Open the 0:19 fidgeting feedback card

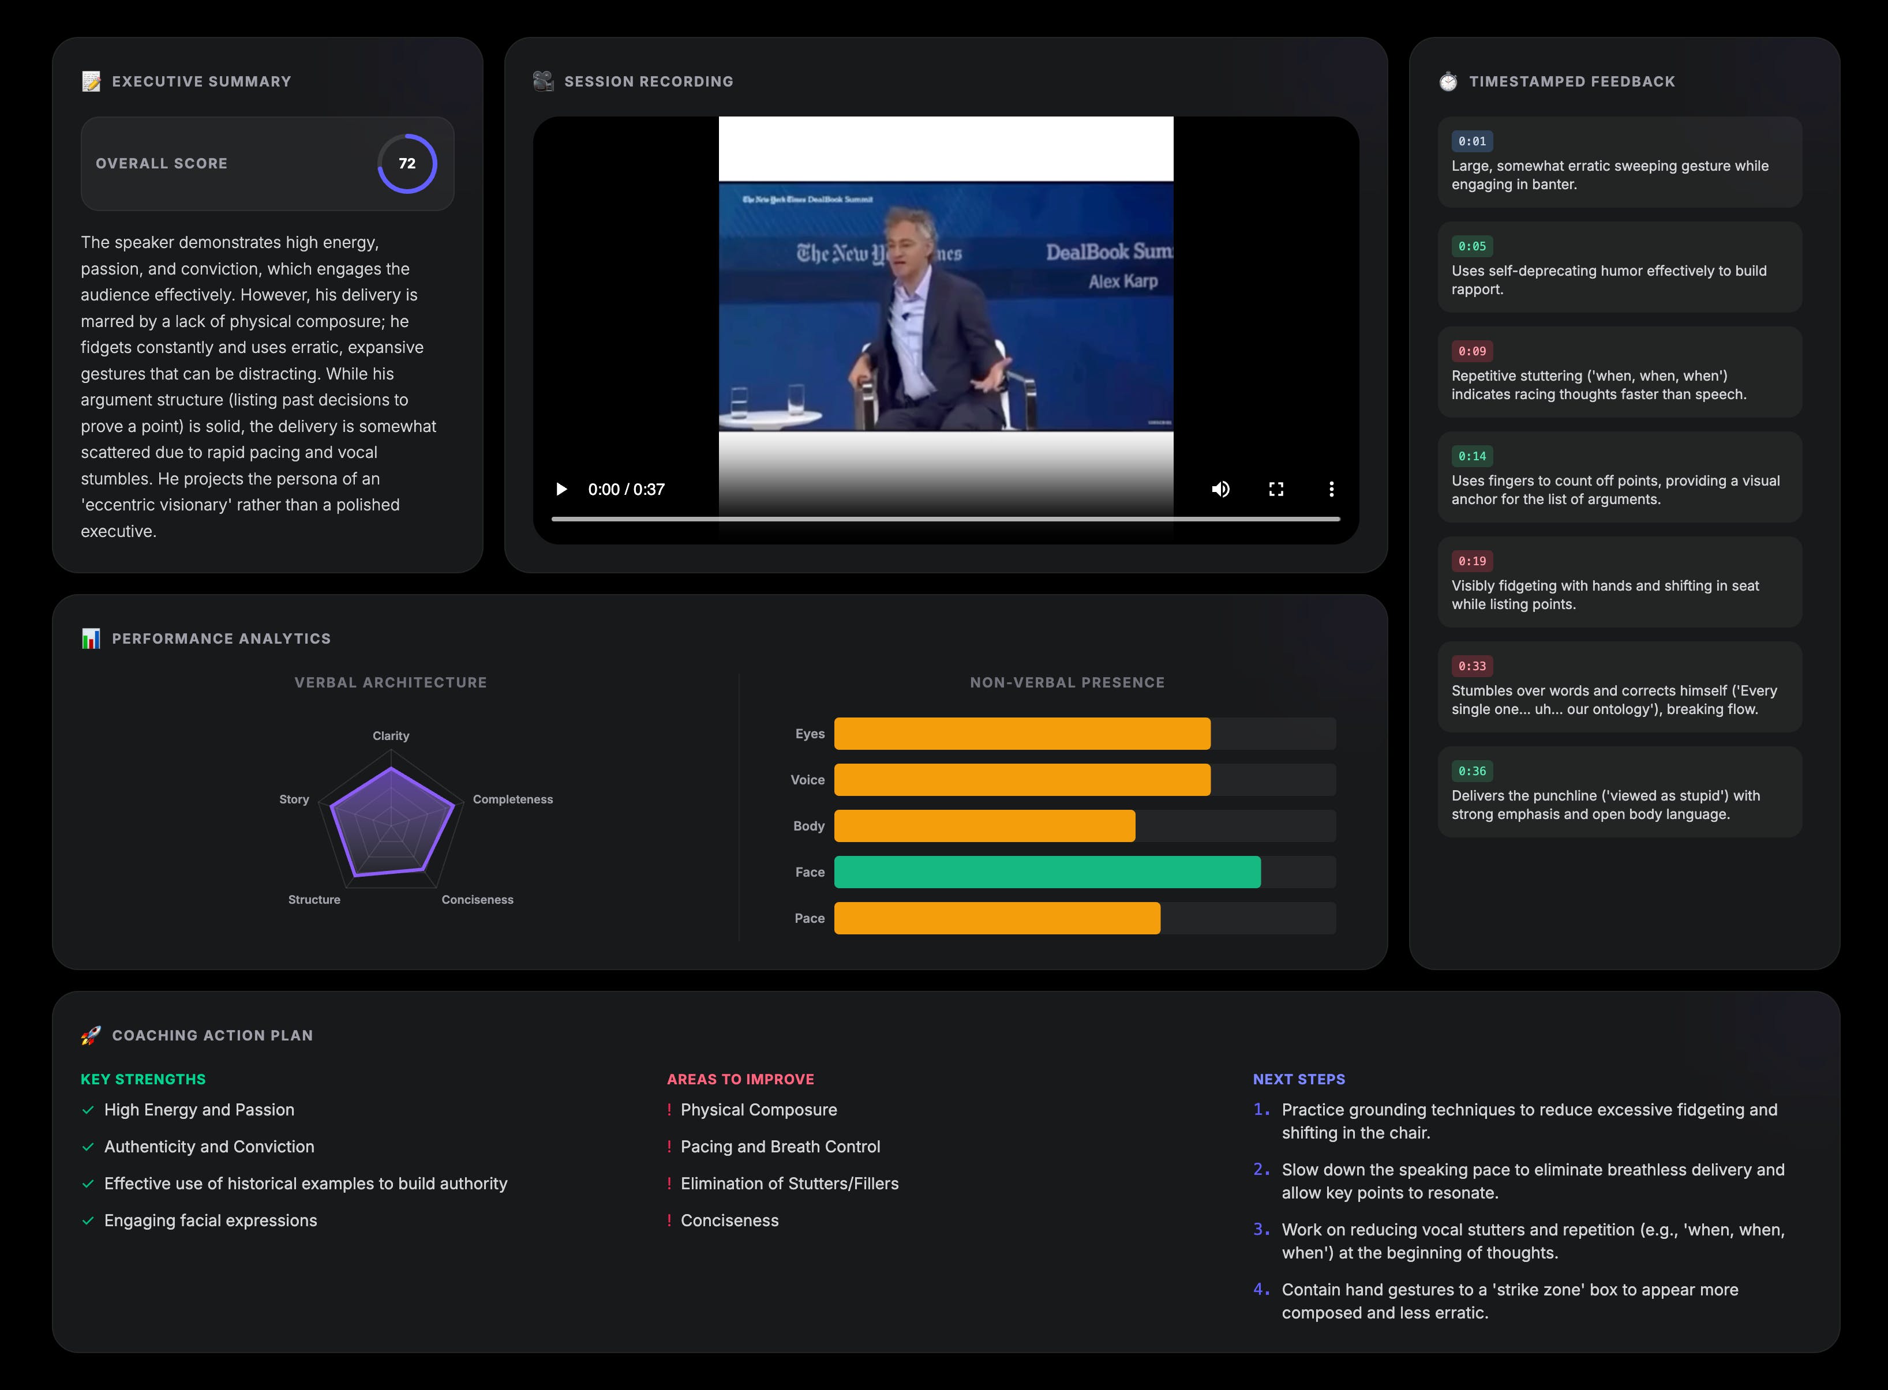click(1619, 583)
